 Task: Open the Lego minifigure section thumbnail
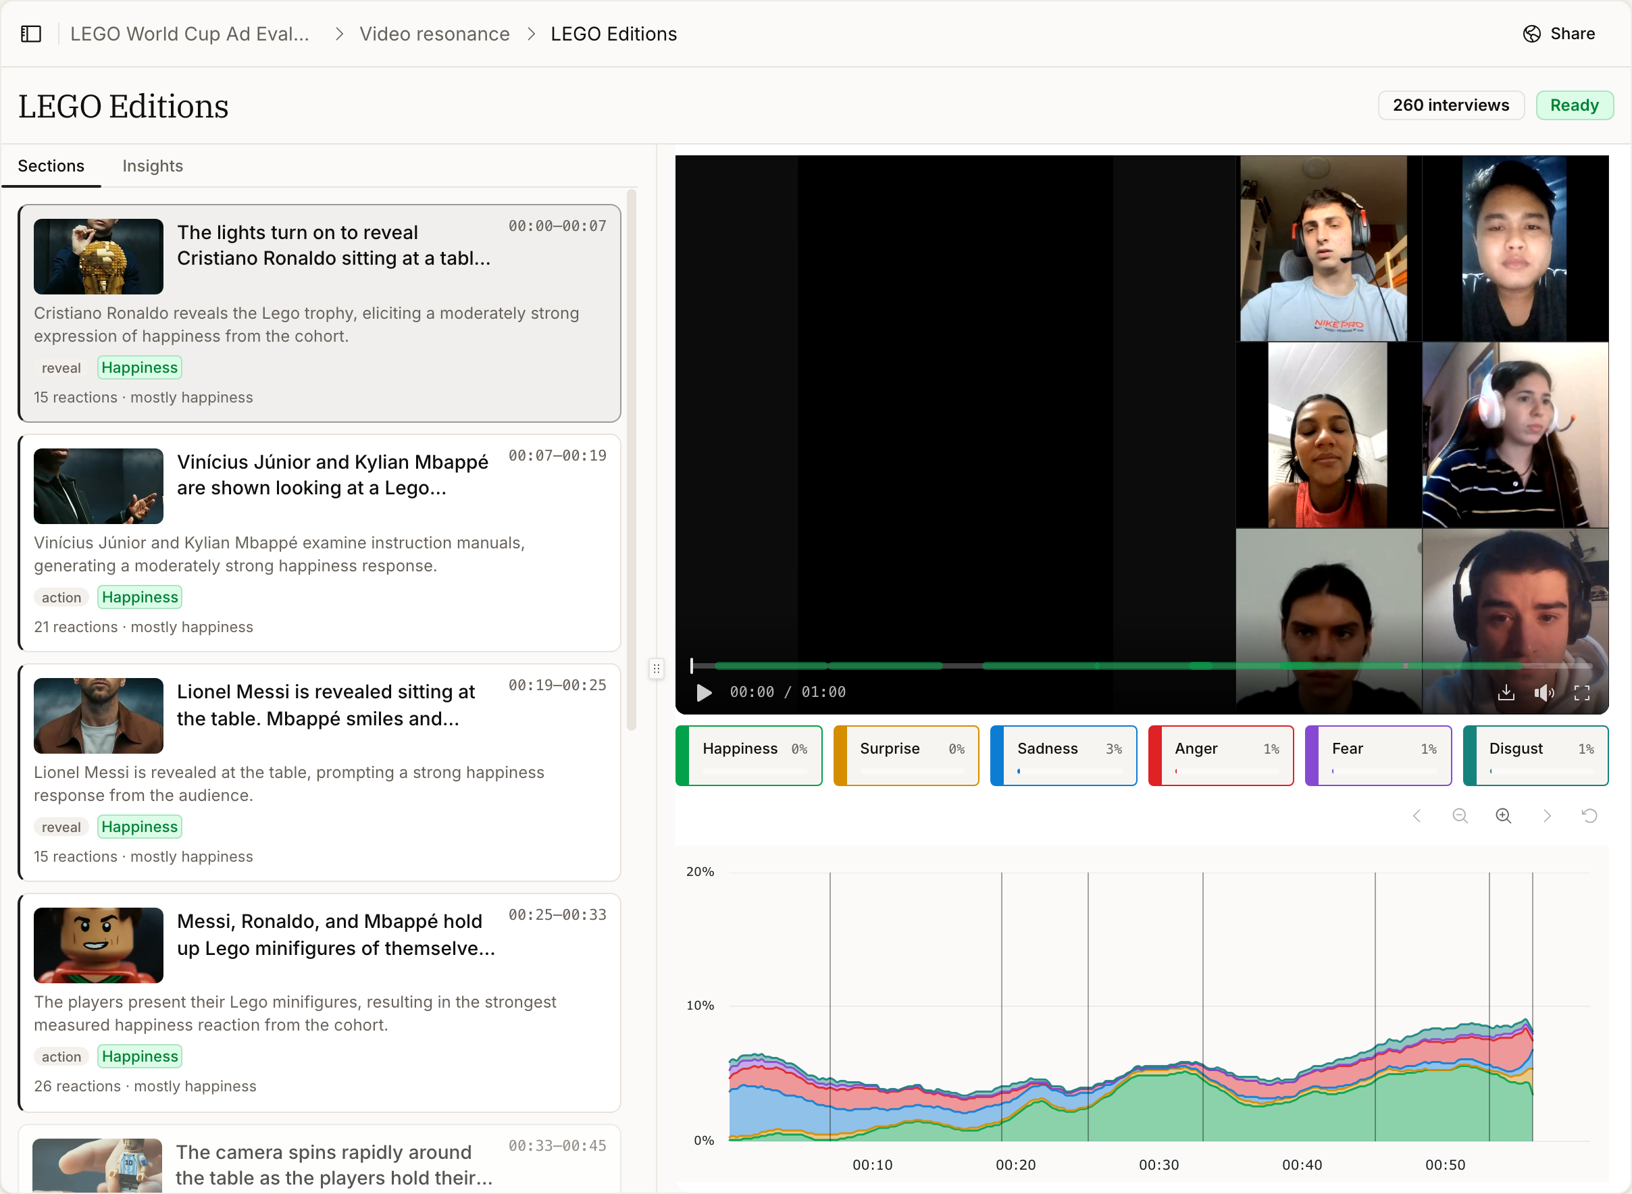coord(99,945)
